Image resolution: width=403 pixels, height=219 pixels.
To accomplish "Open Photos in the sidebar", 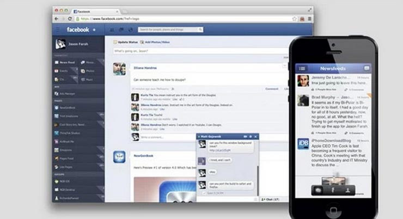I will point(88,71).
